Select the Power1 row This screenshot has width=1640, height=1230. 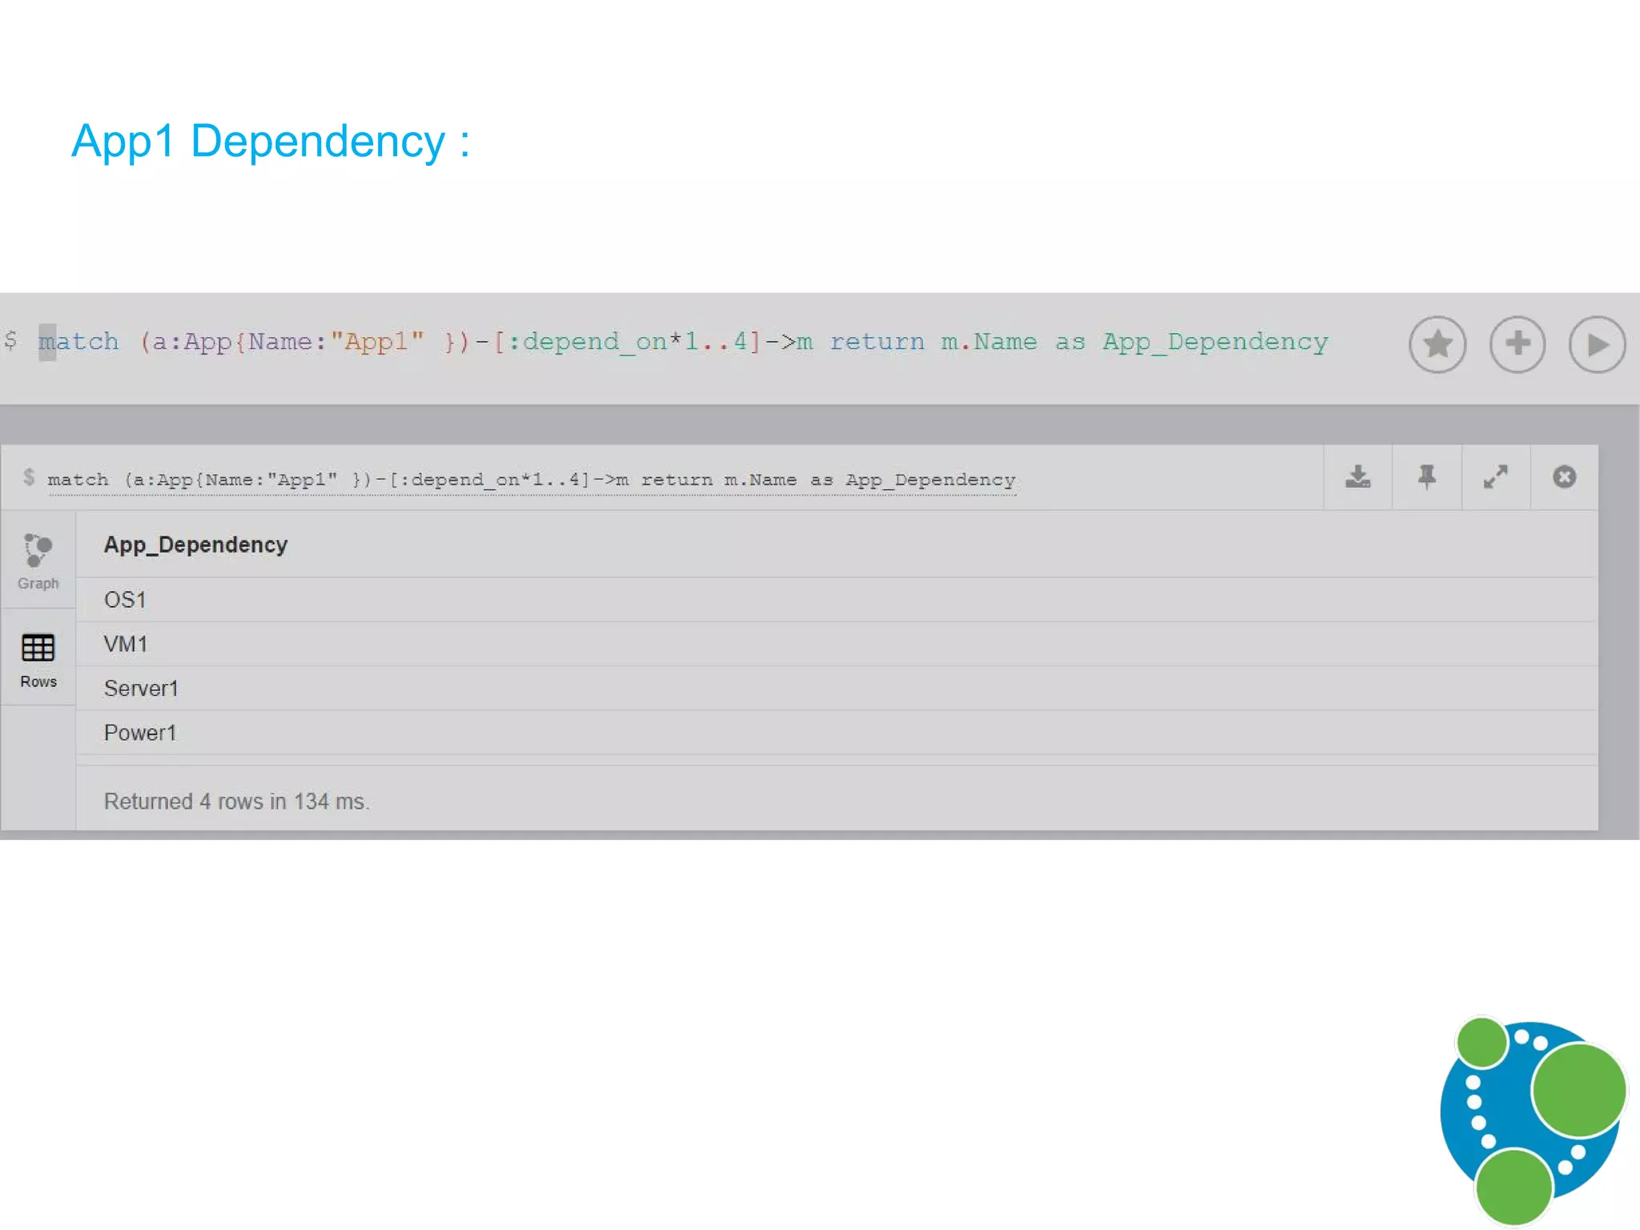click(836, 733)
